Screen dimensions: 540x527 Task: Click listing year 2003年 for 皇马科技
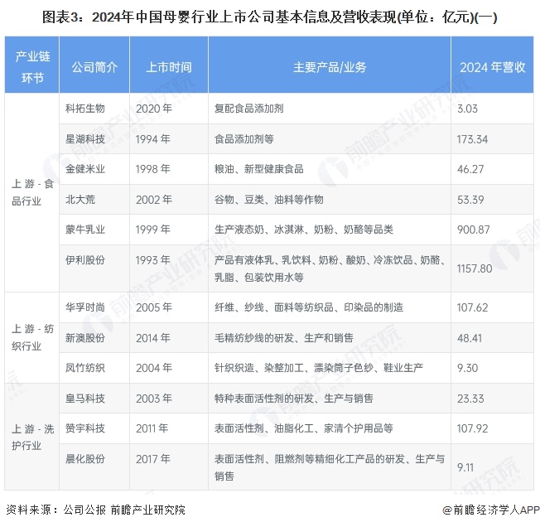click(154, 399)
